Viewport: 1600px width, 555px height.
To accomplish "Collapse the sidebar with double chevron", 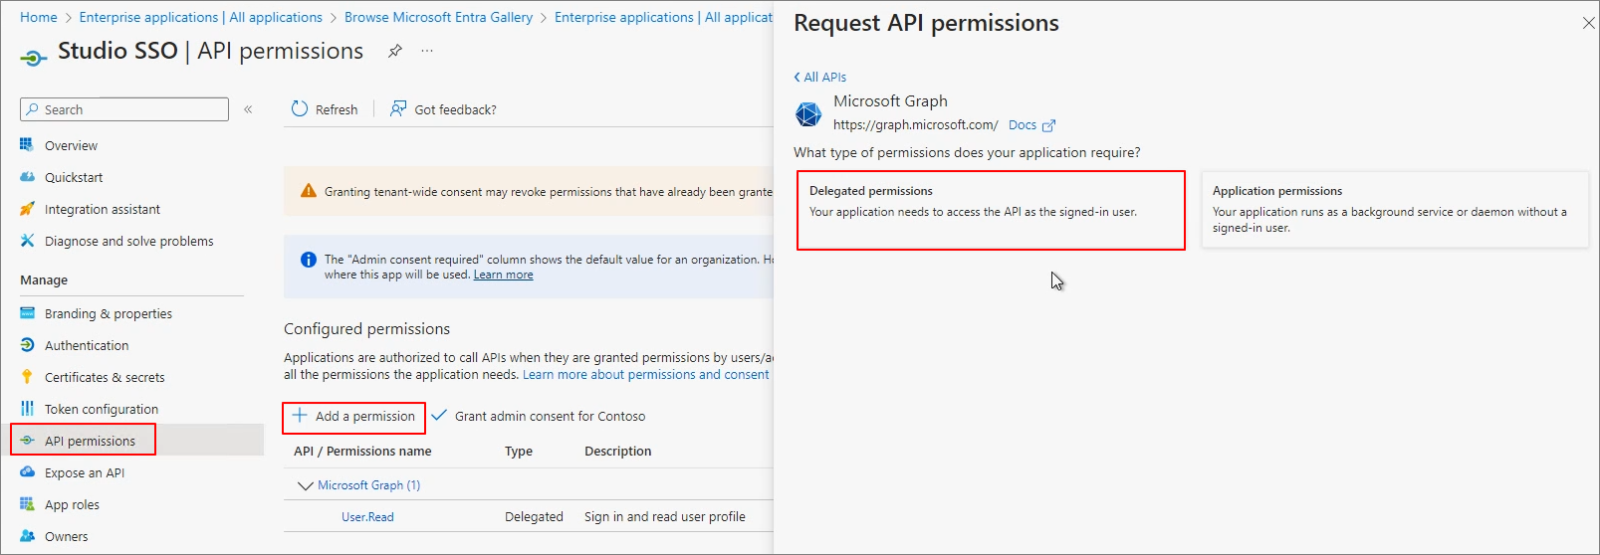I will coord(248,109).
